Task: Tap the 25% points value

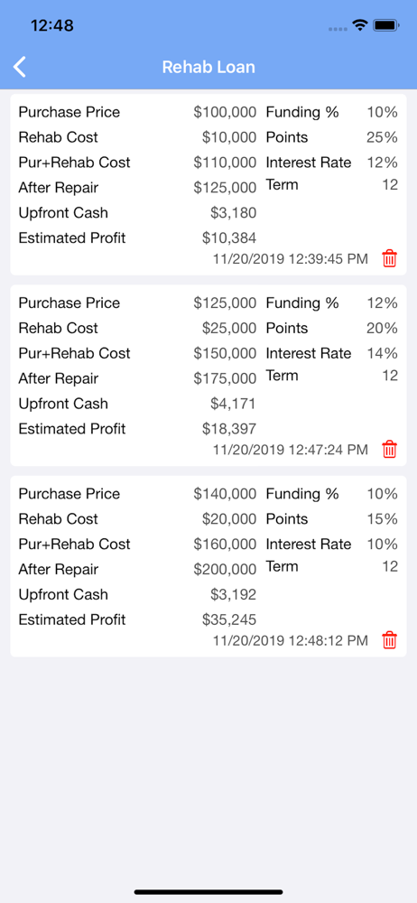Action: [x=383, y=137]
